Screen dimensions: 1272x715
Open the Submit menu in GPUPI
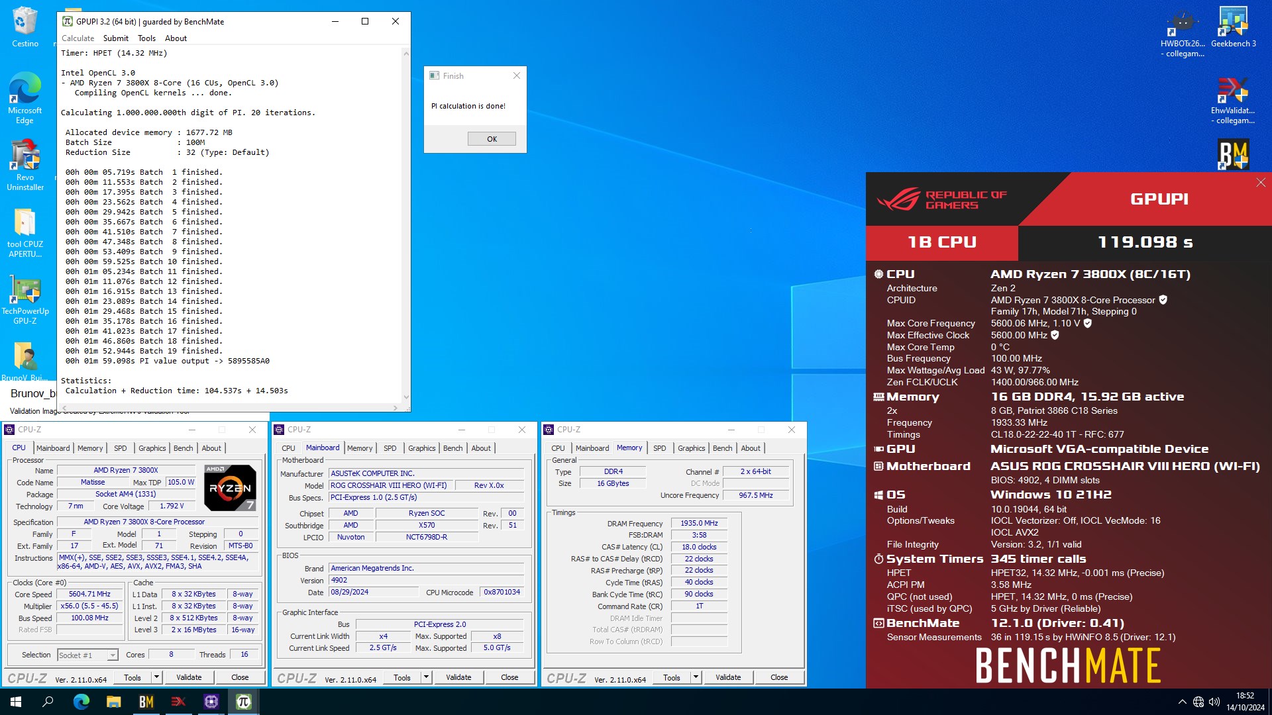click(x=115, y=38)
